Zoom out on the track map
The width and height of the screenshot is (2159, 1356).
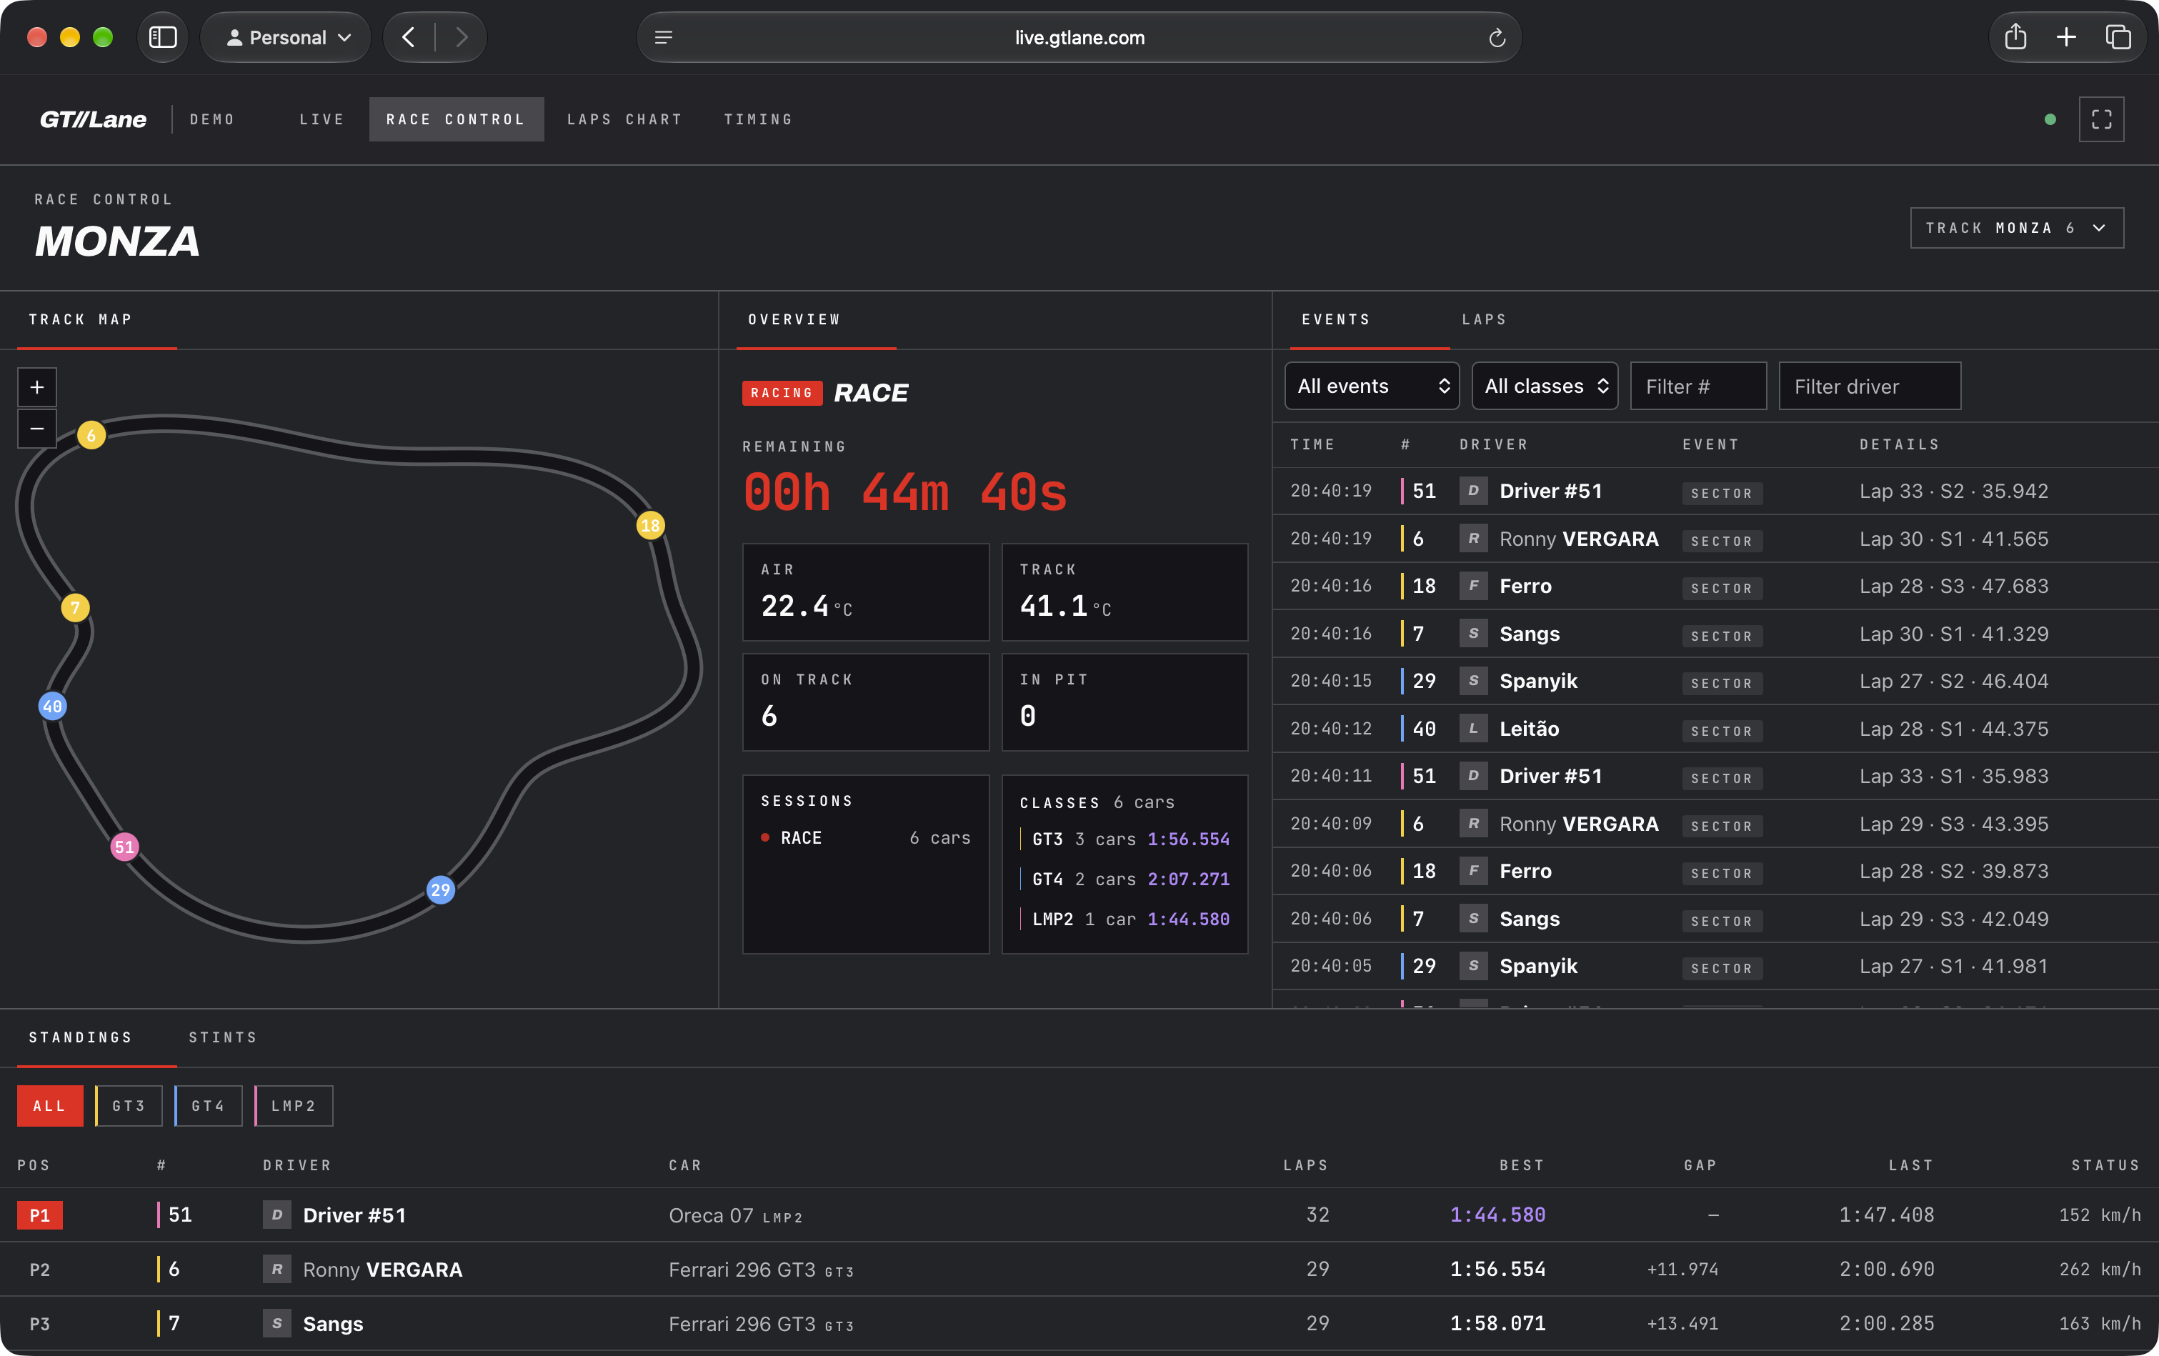click(36, 429)
